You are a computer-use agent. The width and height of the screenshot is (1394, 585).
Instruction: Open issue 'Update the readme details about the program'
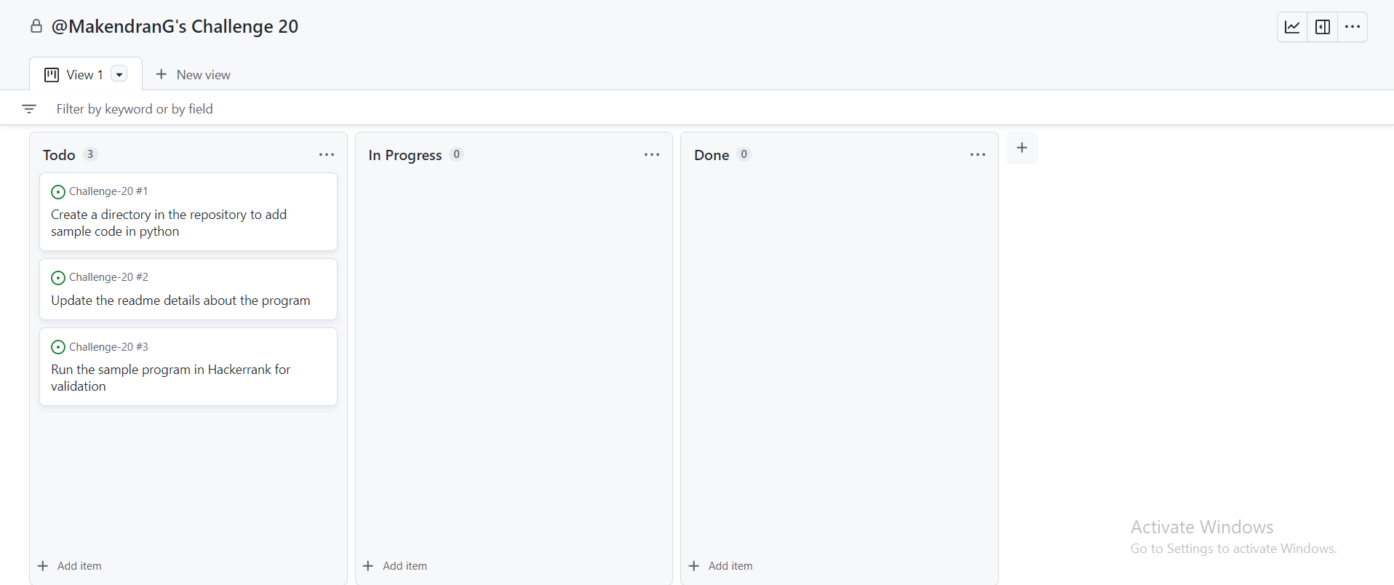click(180, 301)
